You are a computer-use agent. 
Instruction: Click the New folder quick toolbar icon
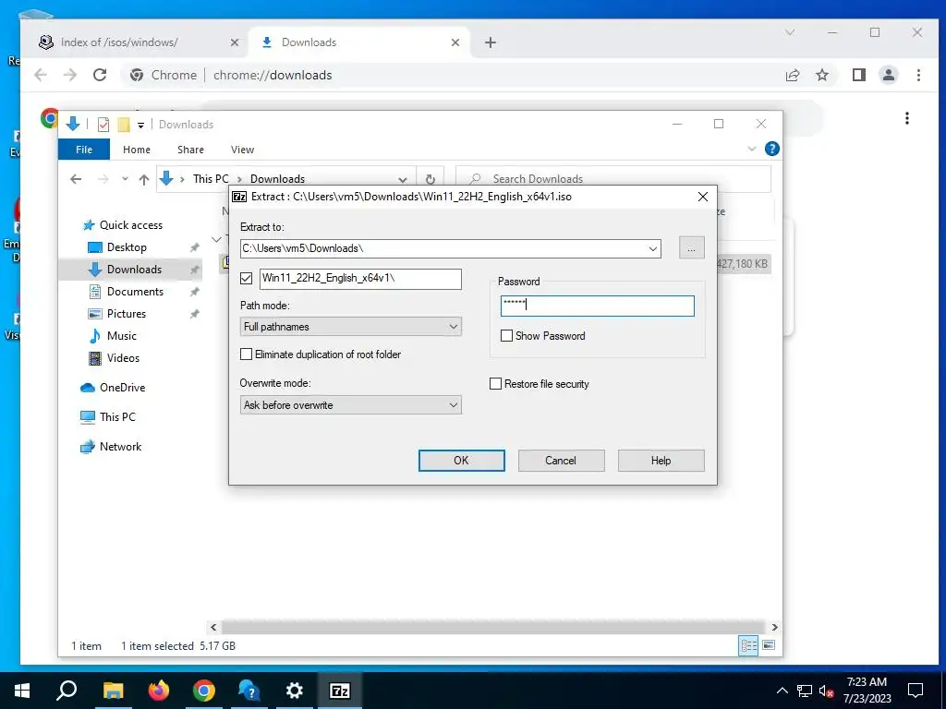[124, 125]
